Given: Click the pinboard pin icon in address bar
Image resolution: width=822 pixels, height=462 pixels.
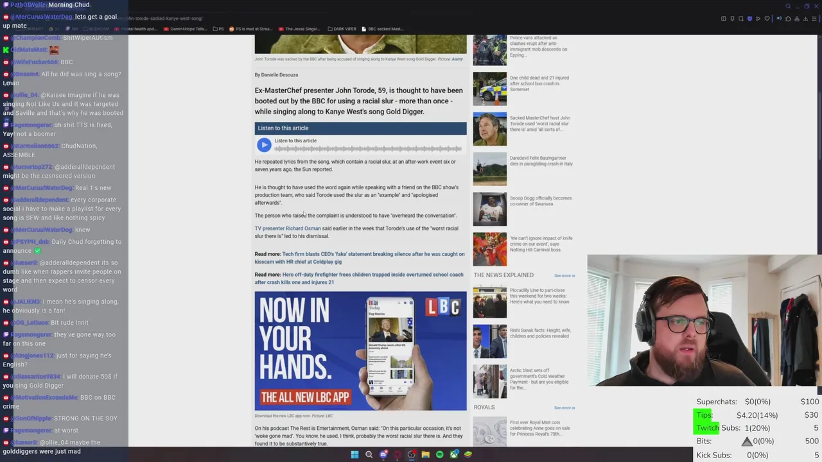Looking at the screenshot, I should point(732,19).
